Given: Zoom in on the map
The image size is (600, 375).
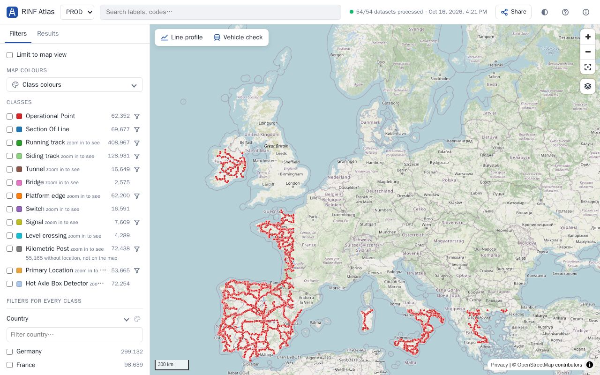Looking at the screenshot, I should click(x=588, y=37).
